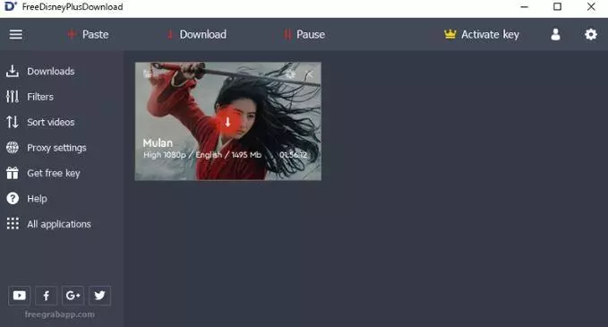Open the Facebook social link

(47, 296)
